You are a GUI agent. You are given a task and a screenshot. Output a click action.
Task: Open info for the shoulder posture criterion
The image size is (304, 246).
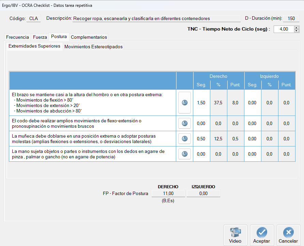(184, 103)
